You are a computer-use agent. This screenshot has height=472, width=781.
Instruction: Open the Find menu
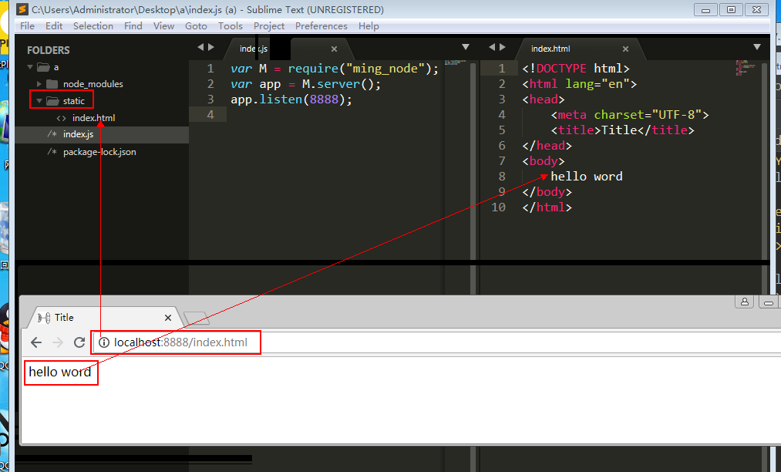pyautogui.click(x=133, y=26)
